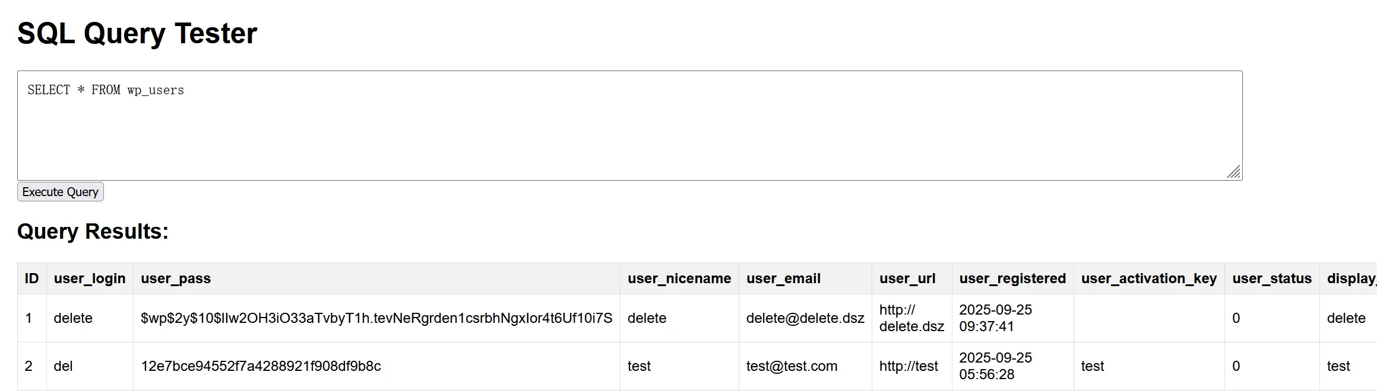Click the test@test.com email cell
This screenshot has height=391, width=1377.
click(x=792, y=366)
